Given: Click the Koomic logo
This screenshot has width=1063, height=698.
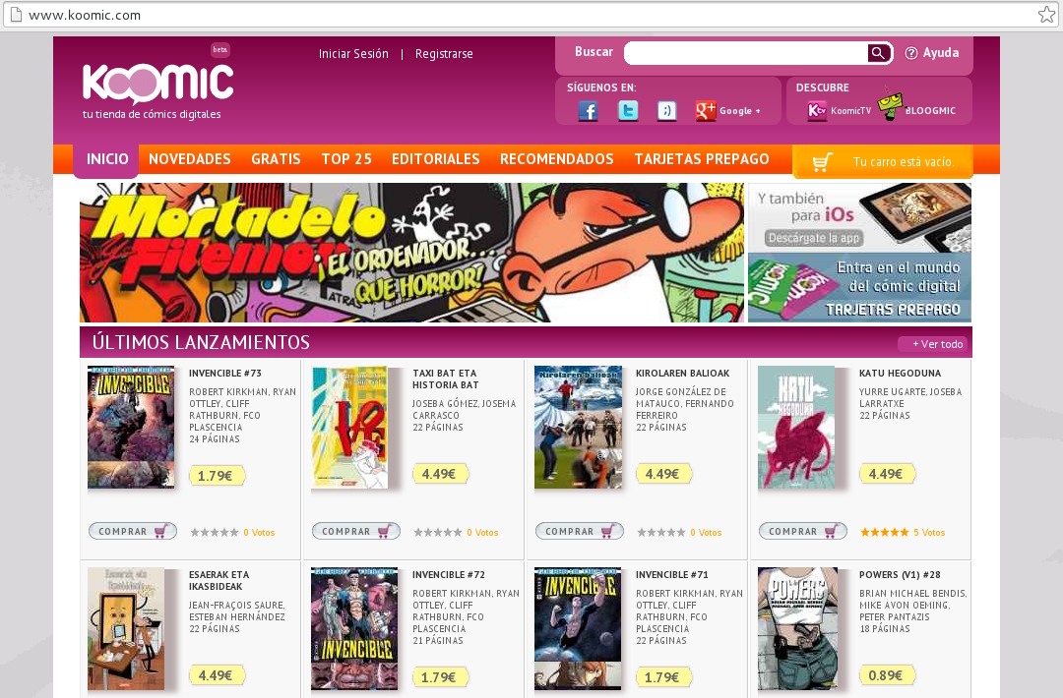Looking at the screenshot, I should 157,84.
